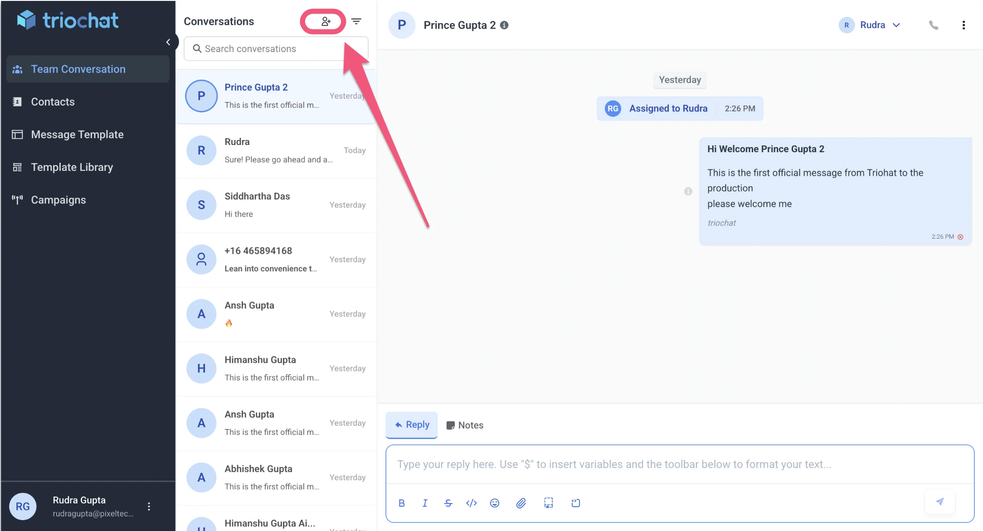Open Contacts from the sidebar

[53, 102]
